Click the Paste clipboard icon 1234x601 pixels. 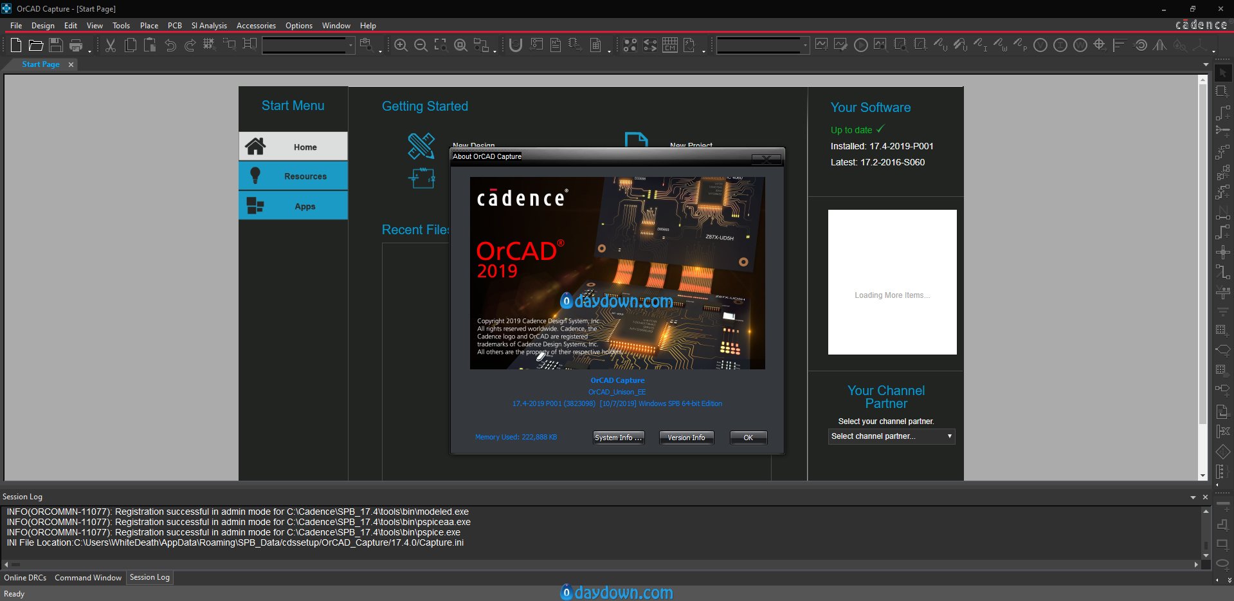(x=150, y=45)
